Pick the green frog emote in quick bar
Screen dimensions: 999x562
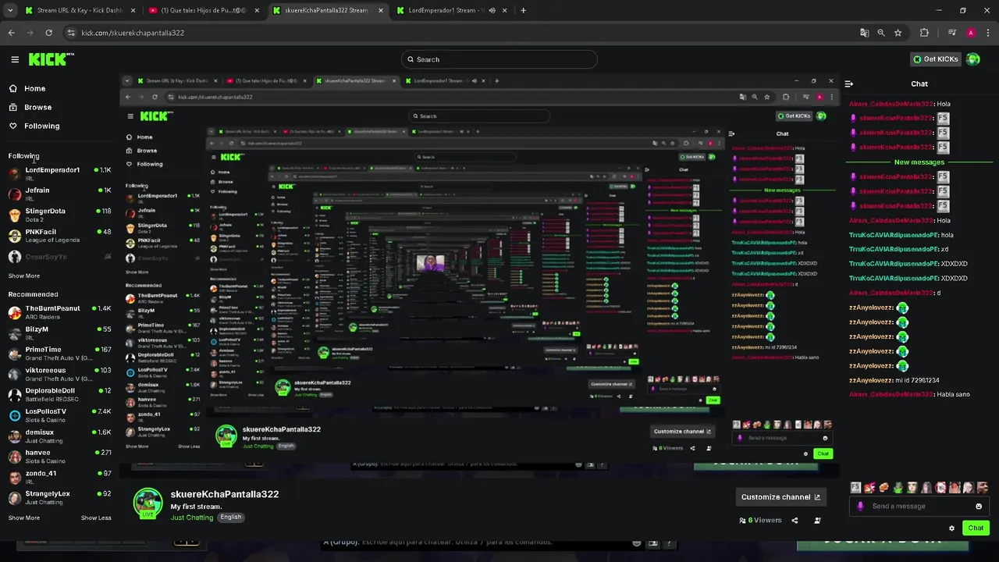(x=898, y=488)
